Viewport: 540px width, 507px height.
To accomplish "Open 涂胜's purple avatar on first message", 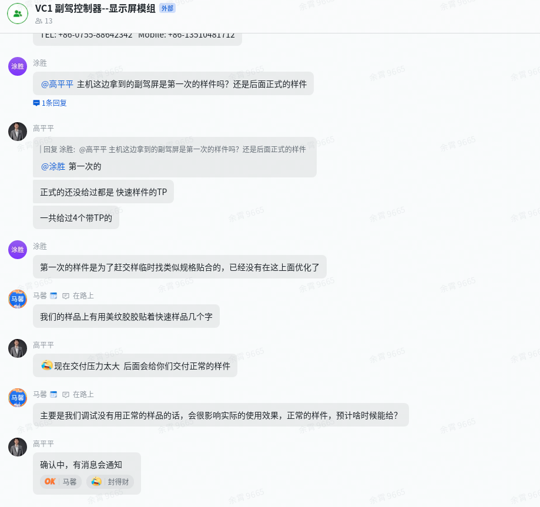I will pos(18,66).
